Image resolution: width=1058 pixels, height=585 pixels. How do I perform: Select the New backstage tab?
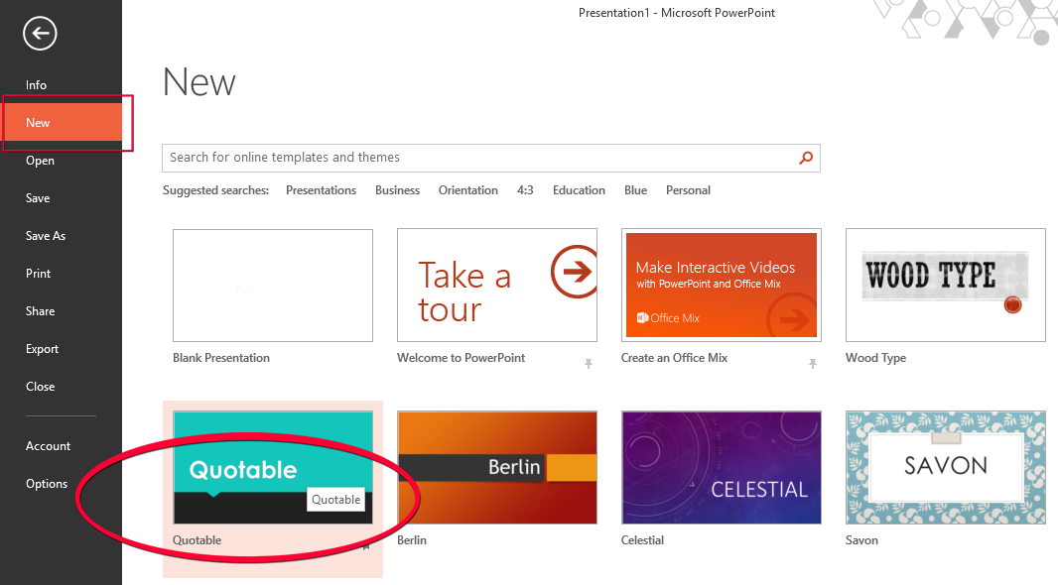point(61,123)
